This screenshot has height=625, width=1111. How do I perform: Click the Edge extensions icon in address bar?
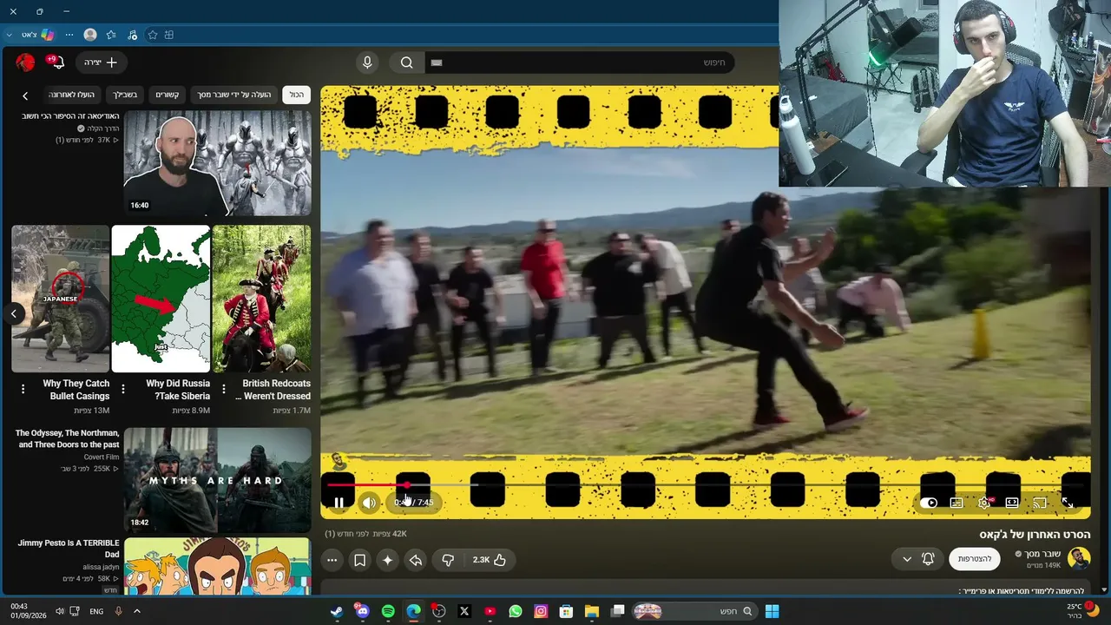pos(169,35)
